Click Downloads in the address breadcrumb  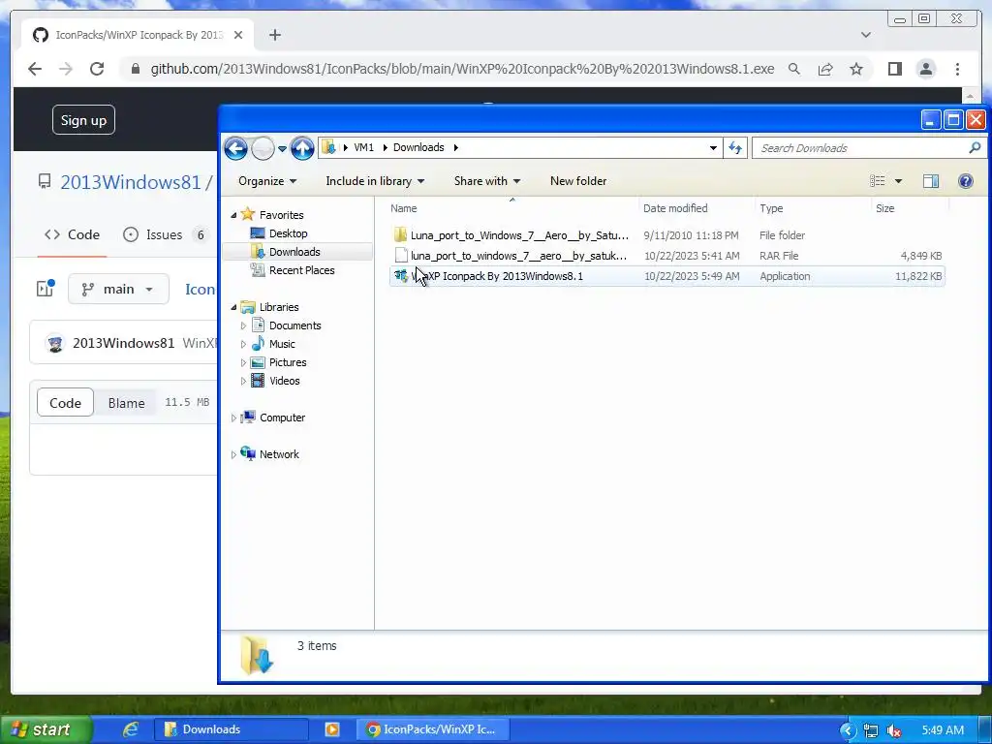coord(418,147)
